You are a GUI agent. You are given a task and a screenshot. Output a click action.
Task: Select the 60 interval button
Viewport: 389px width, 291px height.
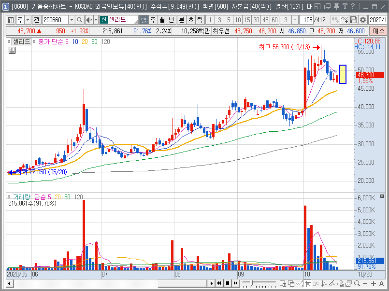274,20
